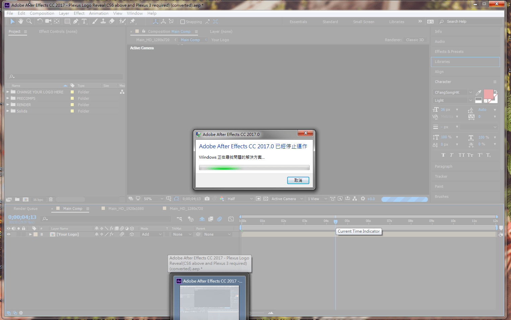Open the 1 View layout dropdown

pos(317,199)
